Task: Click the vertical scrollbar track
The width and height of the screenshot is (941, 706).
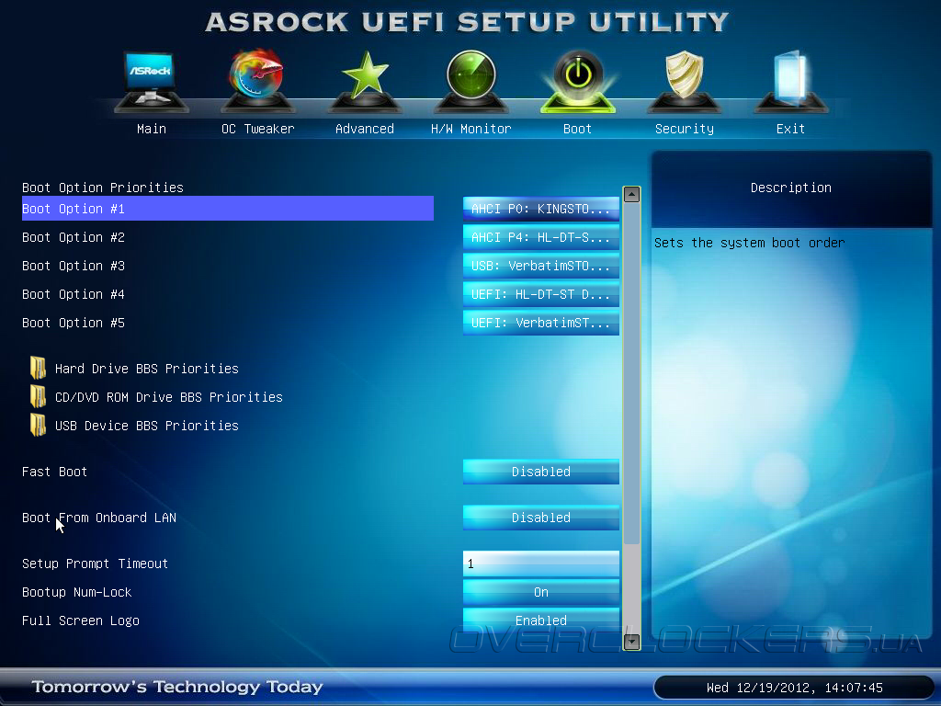Action: [x=631, y=418]
